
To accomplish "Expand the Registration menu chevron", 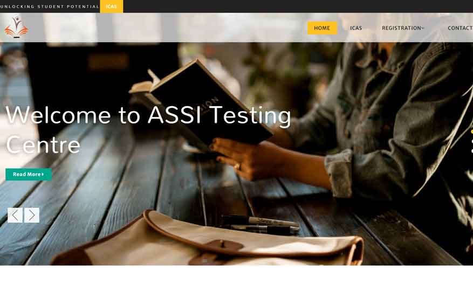I will pos(423,28).
